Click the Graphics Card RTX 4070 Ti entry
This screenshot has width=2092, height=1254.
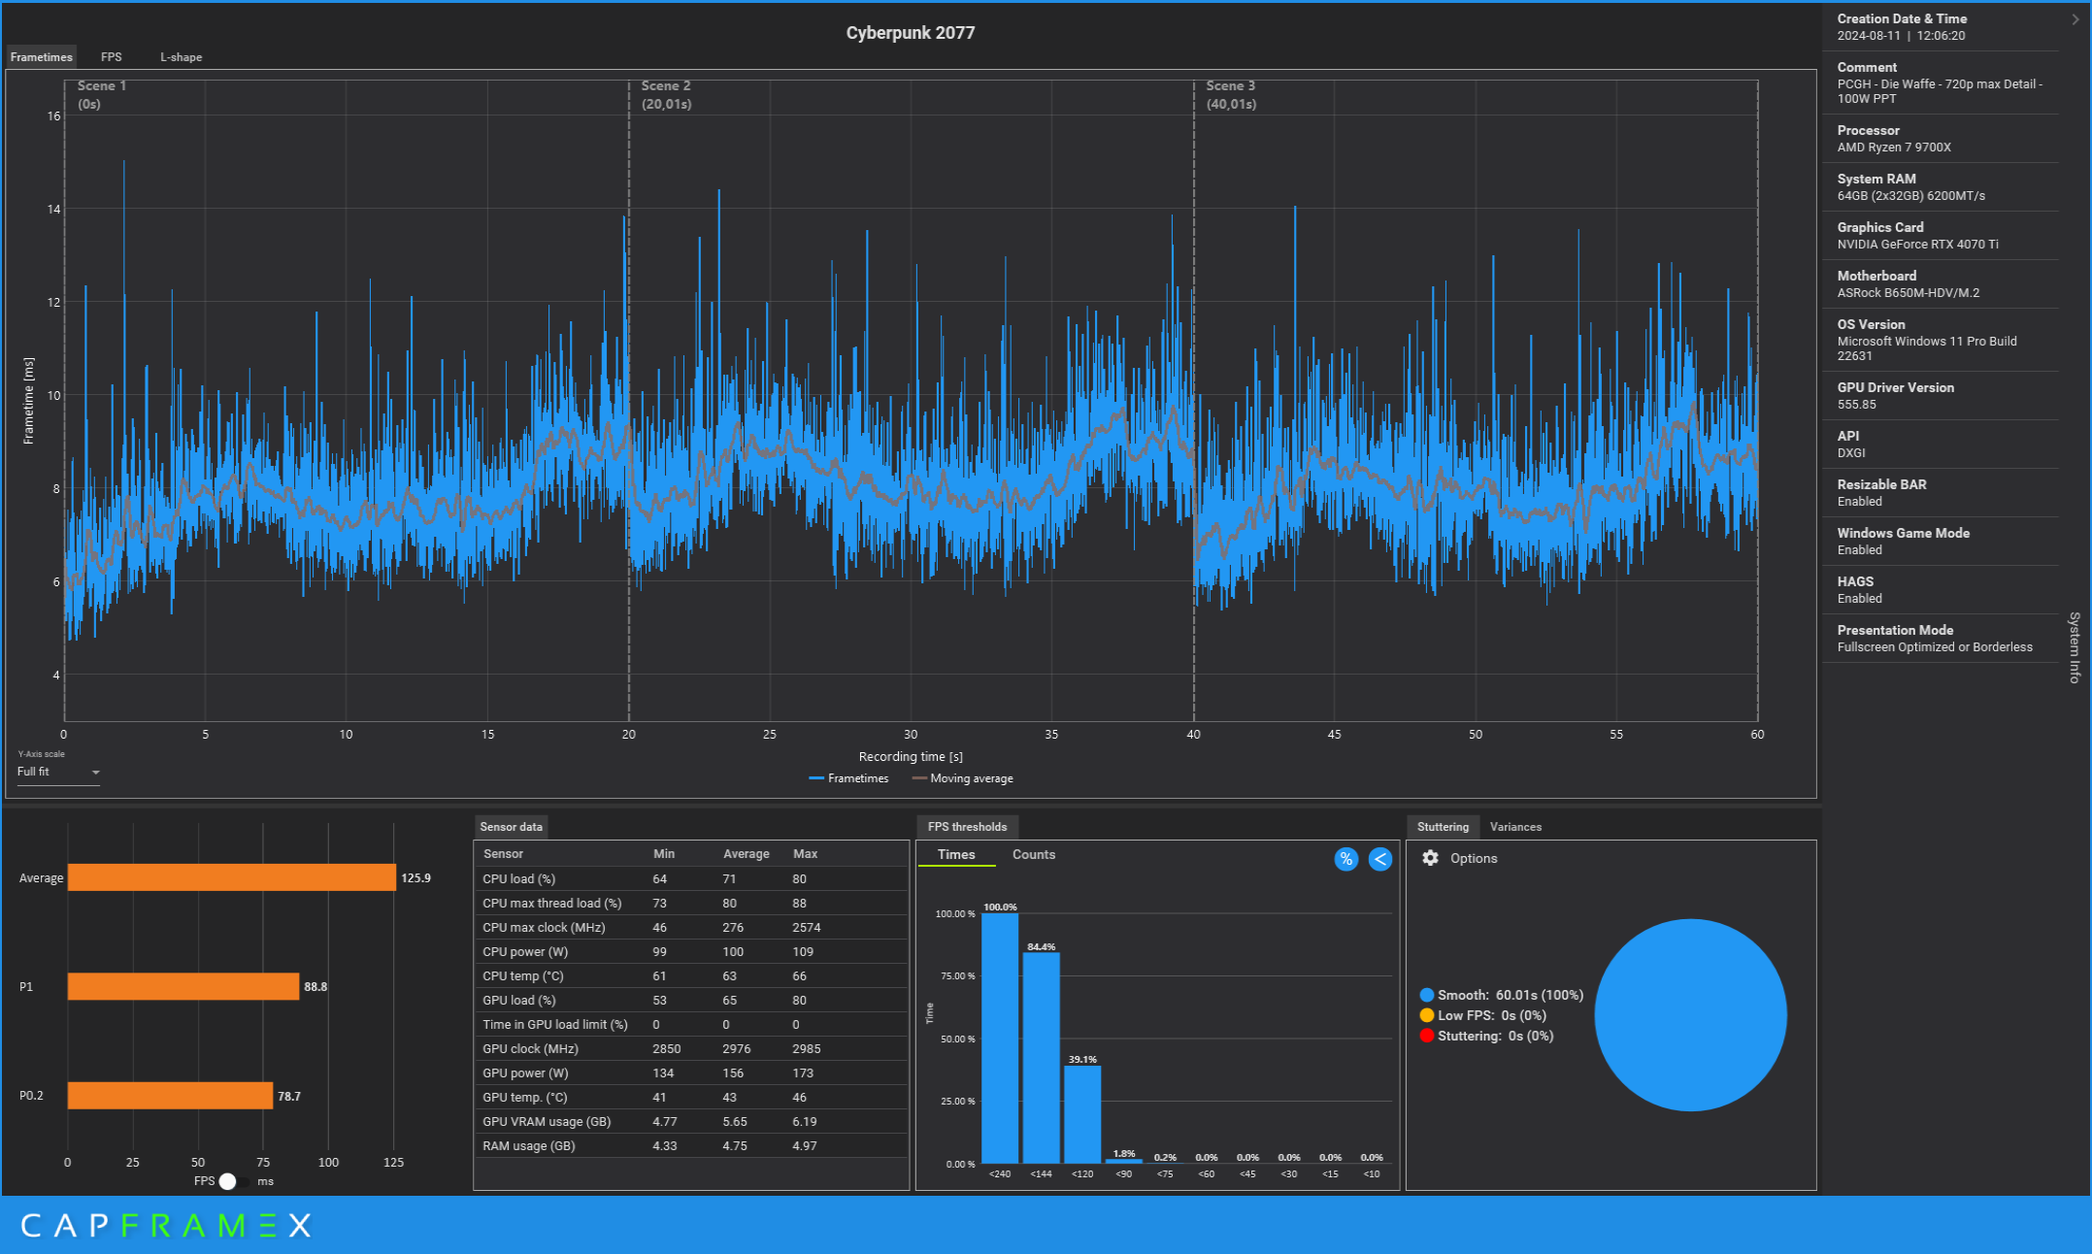click(x=1941, y=236)
